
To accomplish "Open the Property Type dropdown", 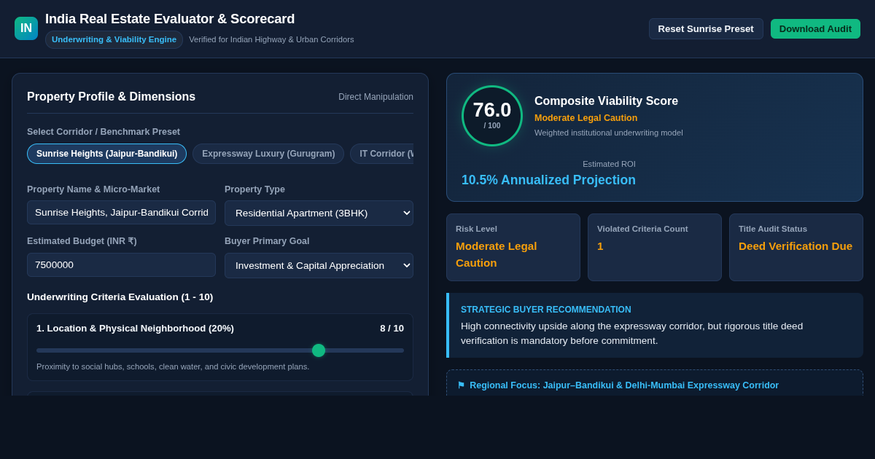I will (319, 213).
